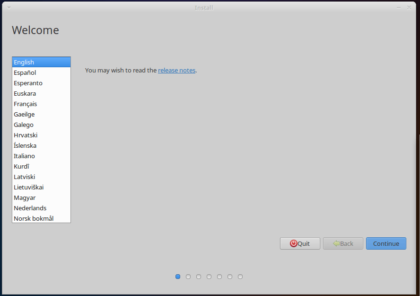This screenshot has width=420, height=296.
Task: Select Esperanto from the language list
Action: click(41, 83)
